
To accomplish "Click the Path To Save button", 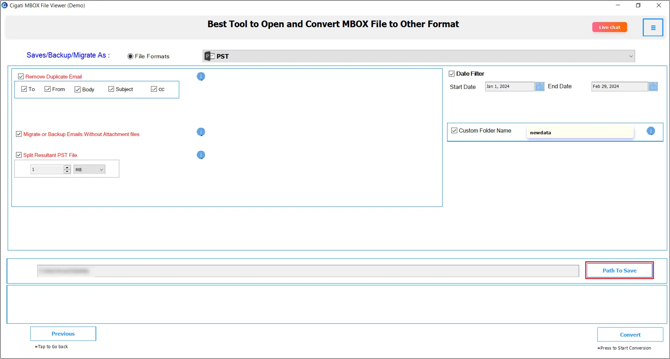I will coord(619,270).
